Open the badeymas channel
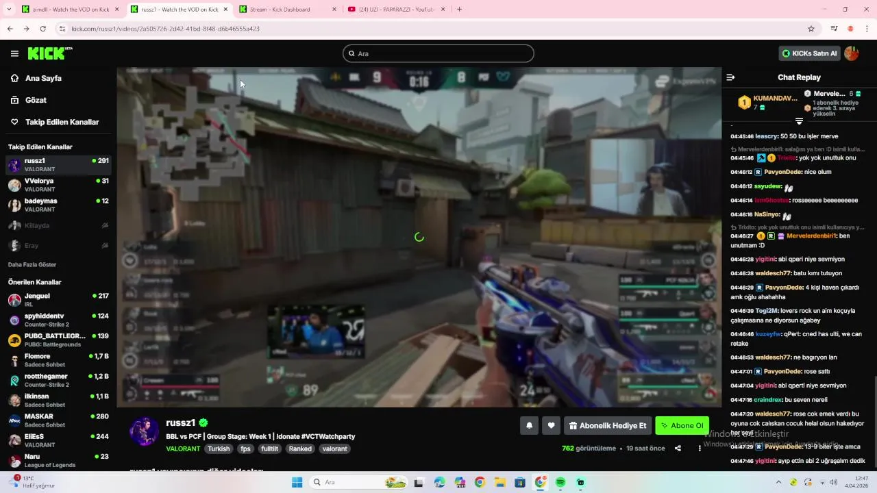 coord(58,205)
